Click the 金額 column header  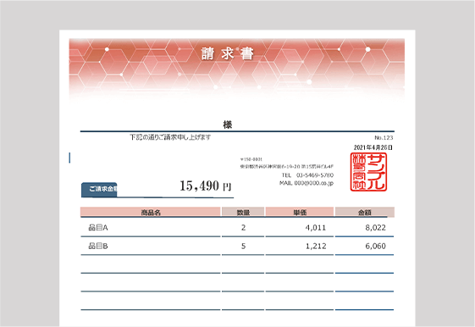pos(365,212)
